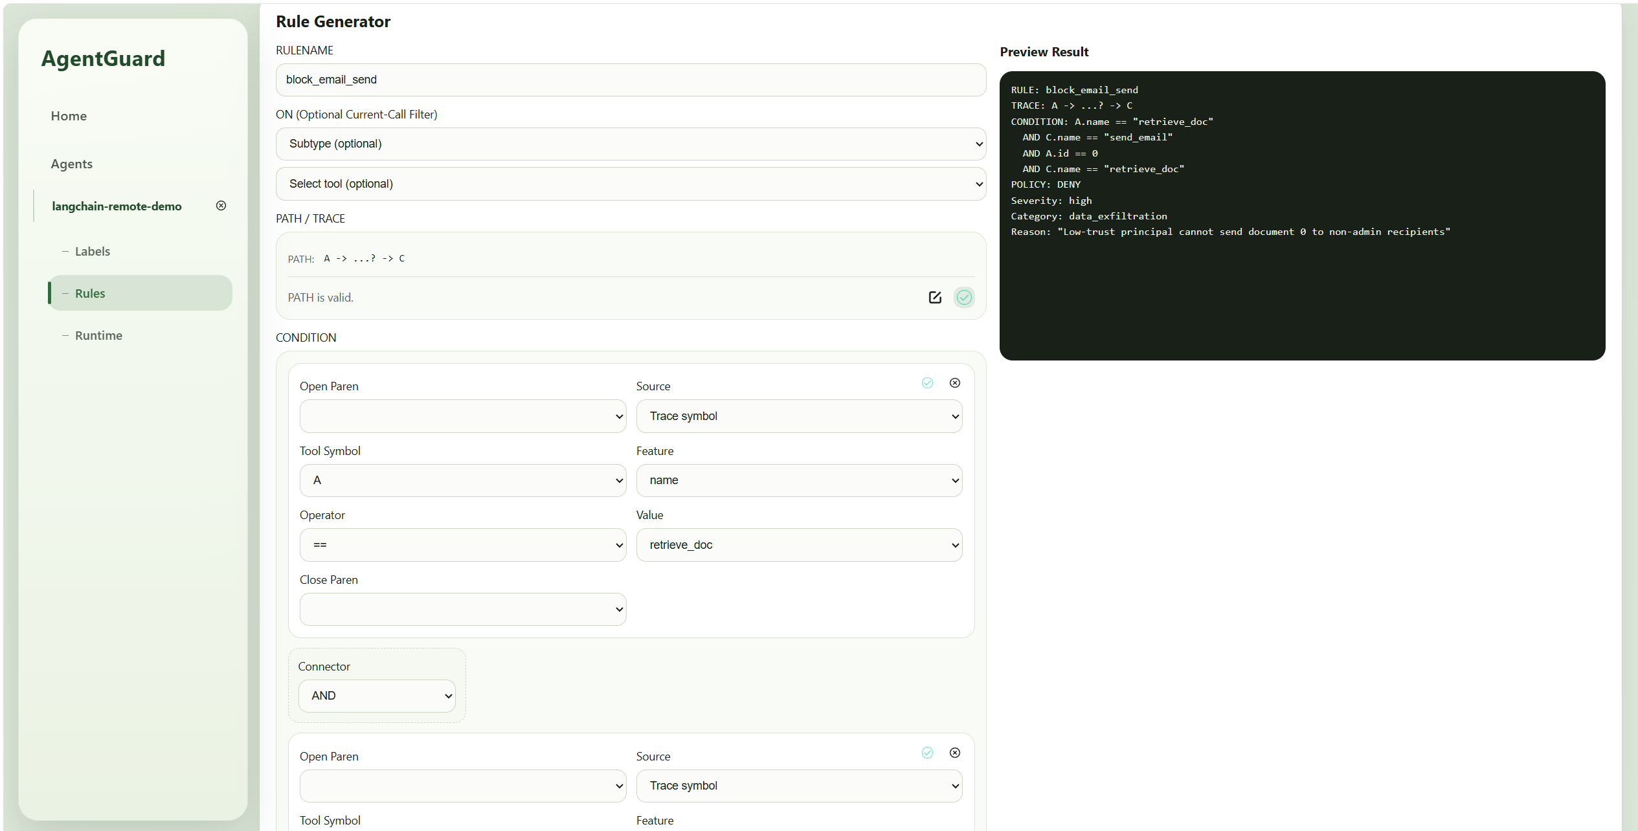The width and height of the screenshot is (1638, 831).
Task: Click the 'Severity: high' line in preview
Action: pyautogui.click(x=1051, y=201)
